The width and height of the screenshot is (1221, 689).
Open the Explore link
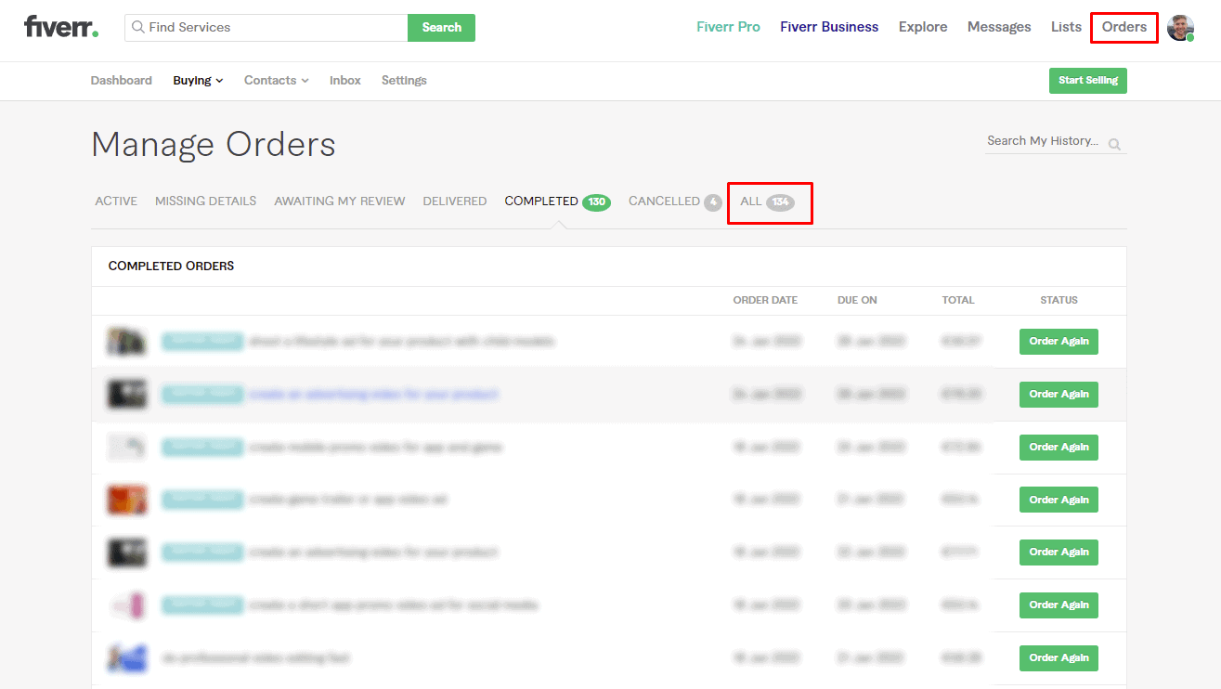pos(923,27)
